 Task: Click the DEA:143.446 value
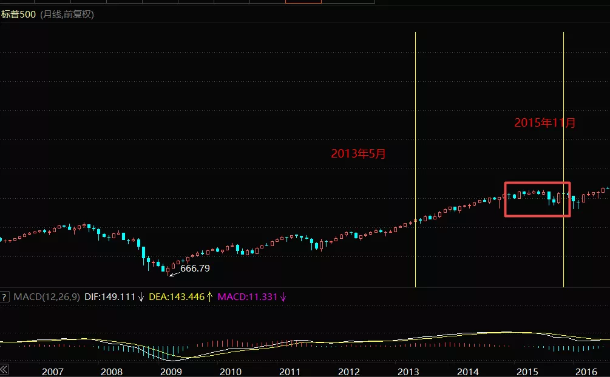pos(177,297)
